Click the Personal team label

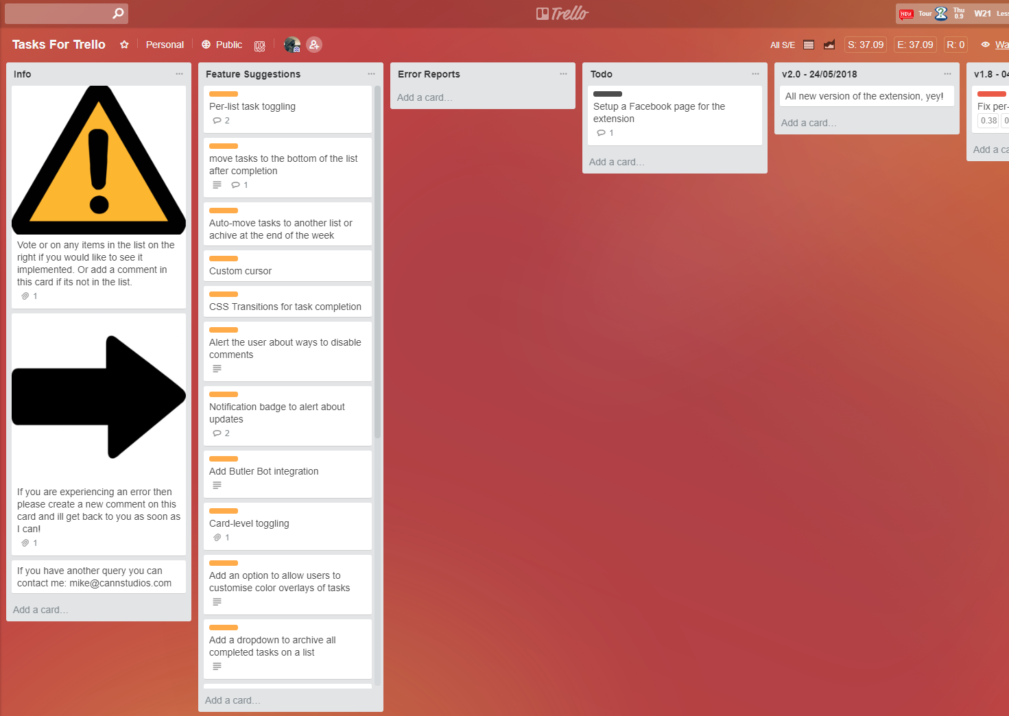click(x=165, y=45)
